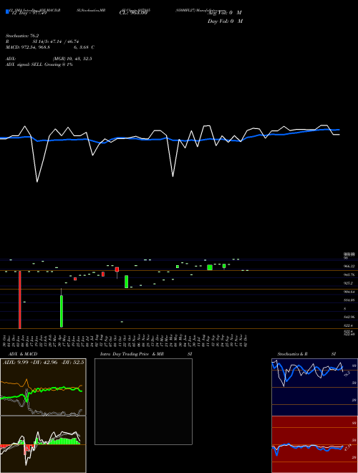Open the red-background RSI chart
Viewport: 358px width, 473px height.
pyautogui.click(x=314, y=444)
